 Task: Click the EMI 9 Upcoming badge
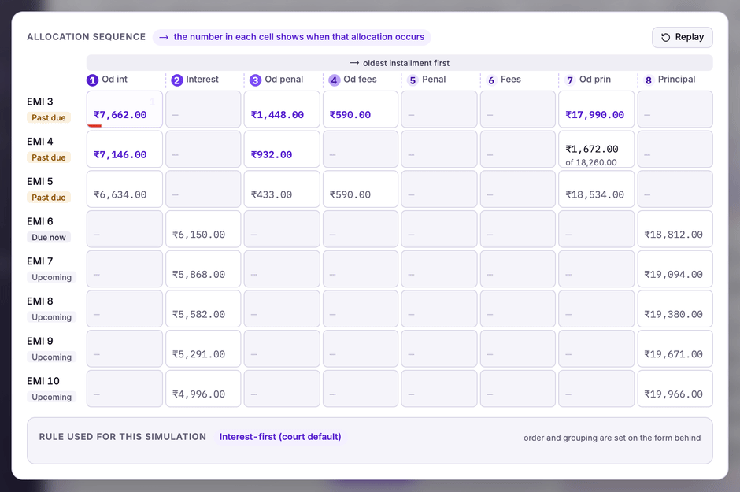(x=51, y=357)
